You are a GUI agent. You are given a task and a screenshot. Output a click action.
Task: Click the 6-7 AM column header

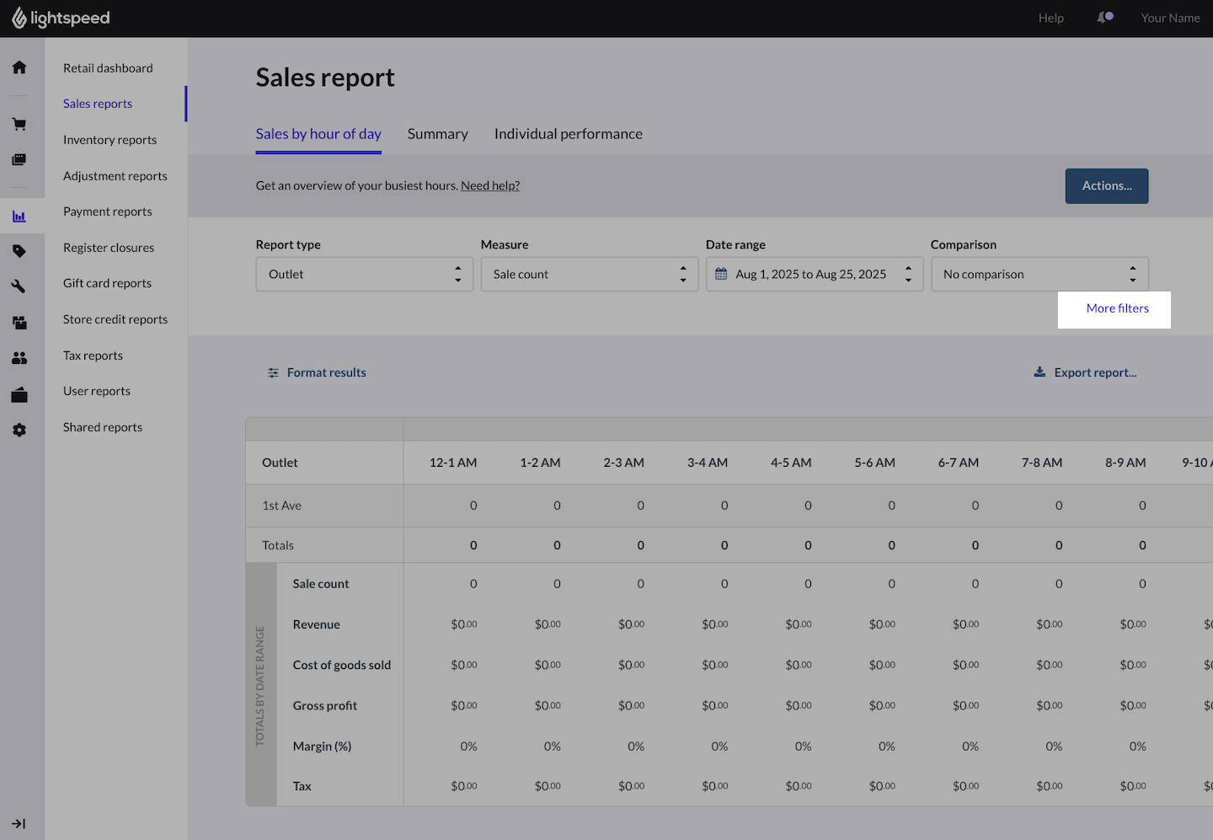tap(959, 463)
